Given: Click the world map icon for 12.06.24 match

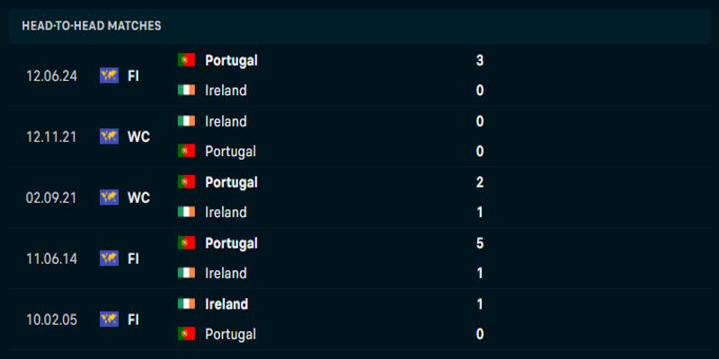Looking at the screenshot, I should [109, 75].
